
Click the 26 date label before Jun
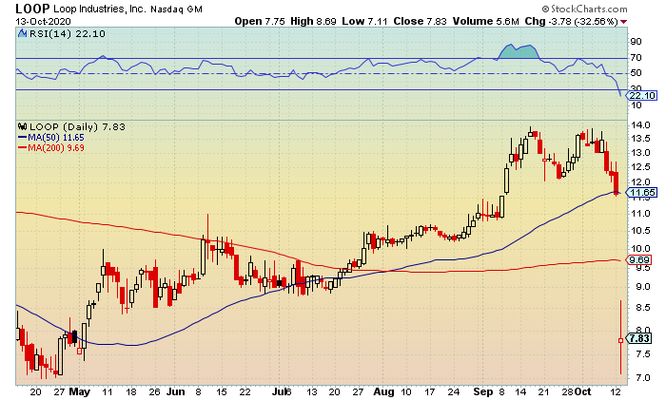point(154,392)
